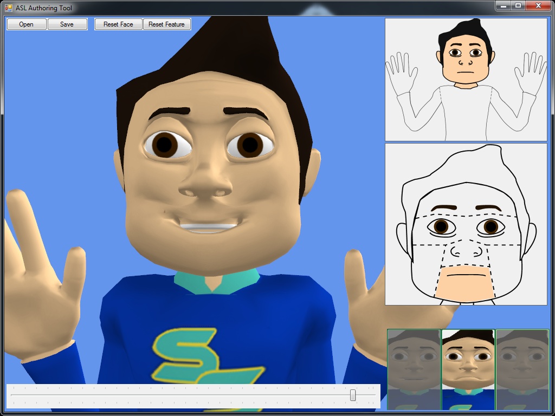Select the highlighted mouth region in face diagram

pyautogui.click(x=466, y=281)
